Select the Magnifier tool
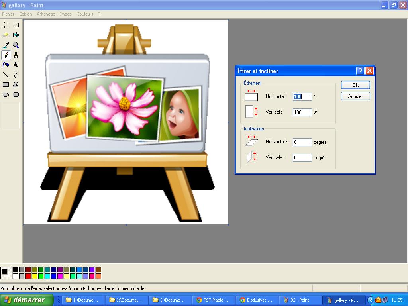408x306 pixels. [x=16, y=45]
